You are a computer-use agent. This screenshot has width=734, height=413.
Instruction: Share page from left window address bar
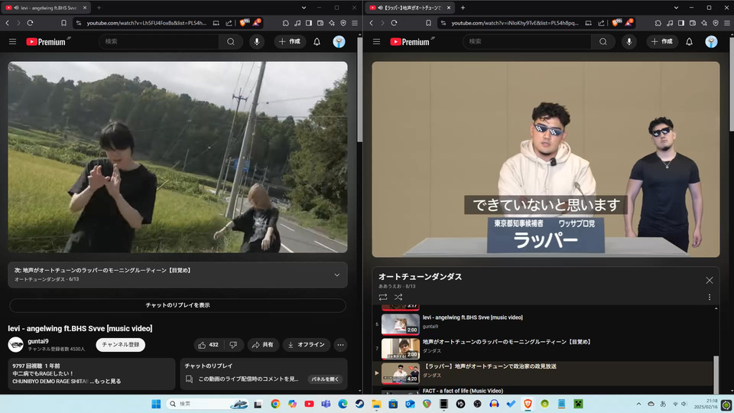coord(229,22)
